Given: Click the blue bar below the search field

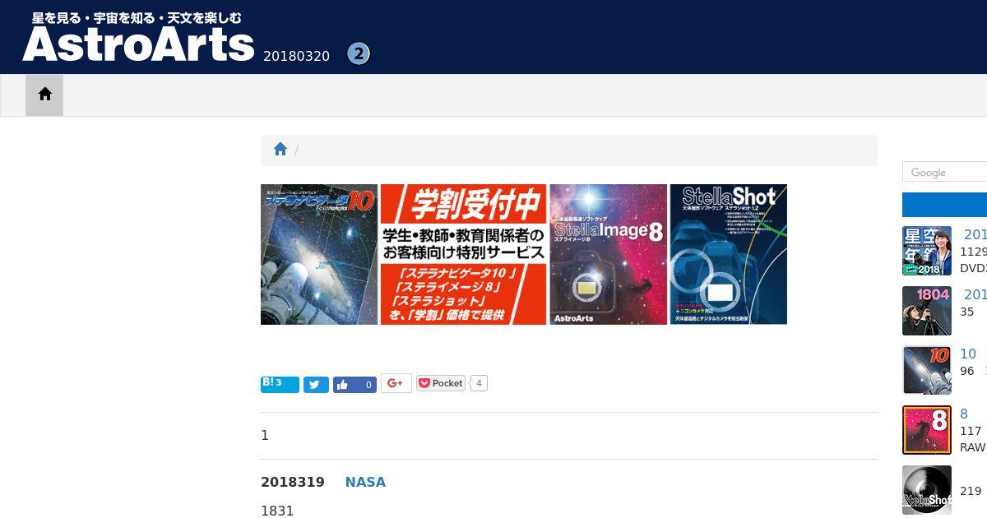Looking at the screenshot, I should tap(944, 205).
